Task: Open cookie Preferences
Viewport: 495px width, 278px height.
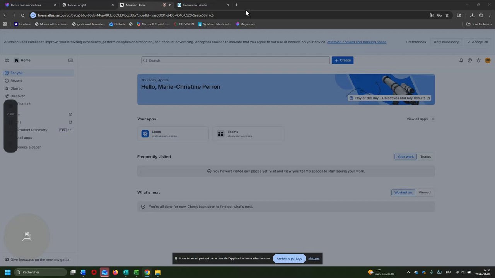Action: click(416, 42)
